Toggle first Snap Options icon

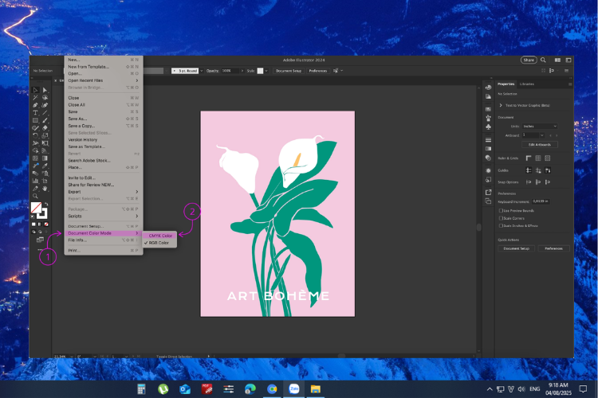click(x=529, y=182)
